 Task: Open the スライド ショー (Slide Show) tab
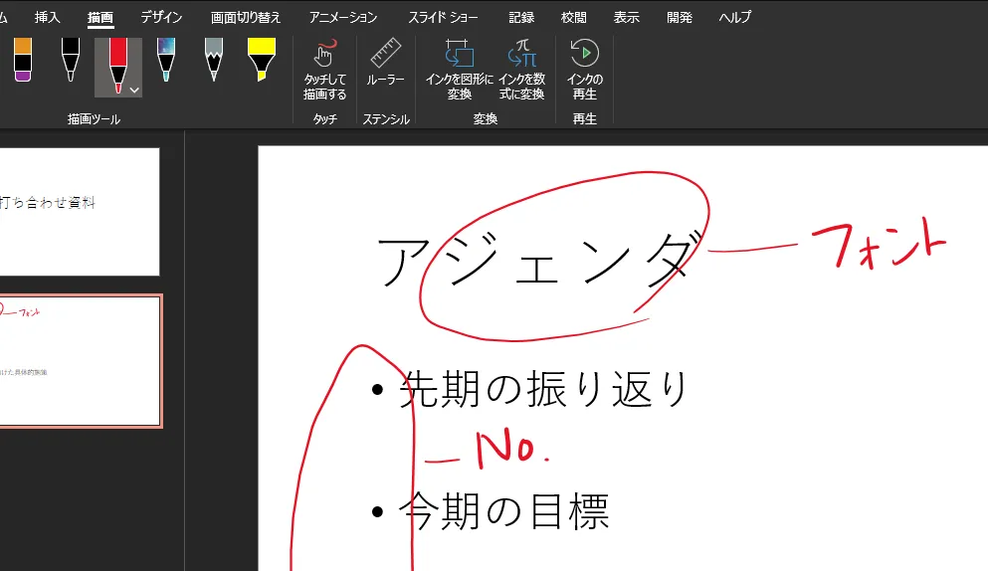[x=443, y=18]
